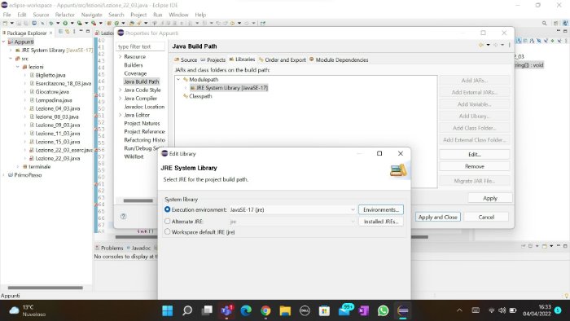Open the Problems tab
Viewport: 570px width, 321px height.
pyautogui.click(x=109, y=248)
